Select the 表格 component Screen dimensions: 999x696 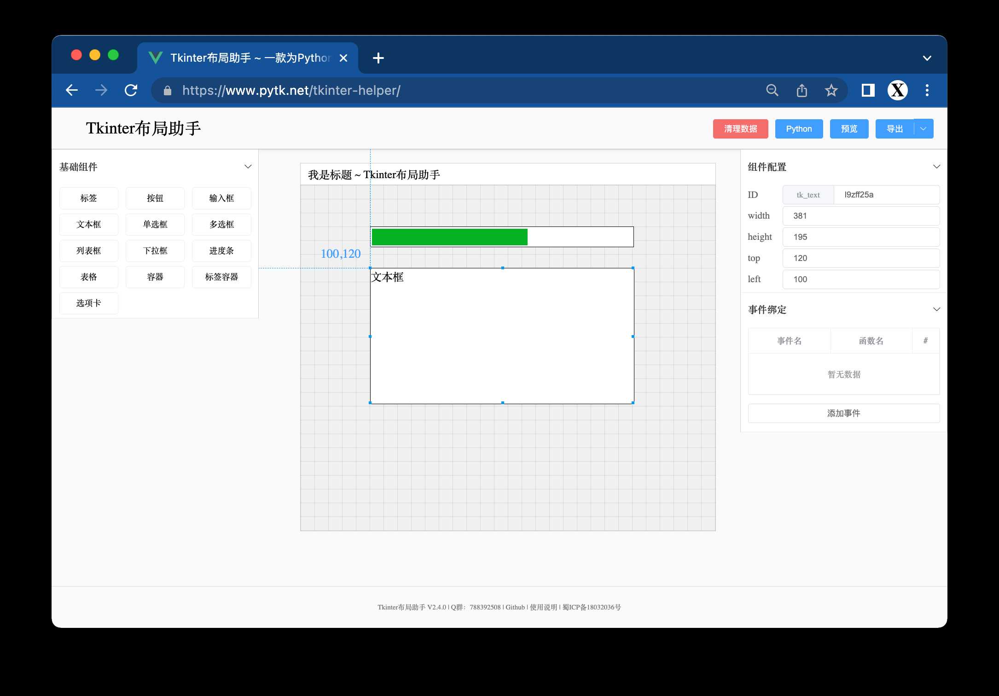click(89, 277)
